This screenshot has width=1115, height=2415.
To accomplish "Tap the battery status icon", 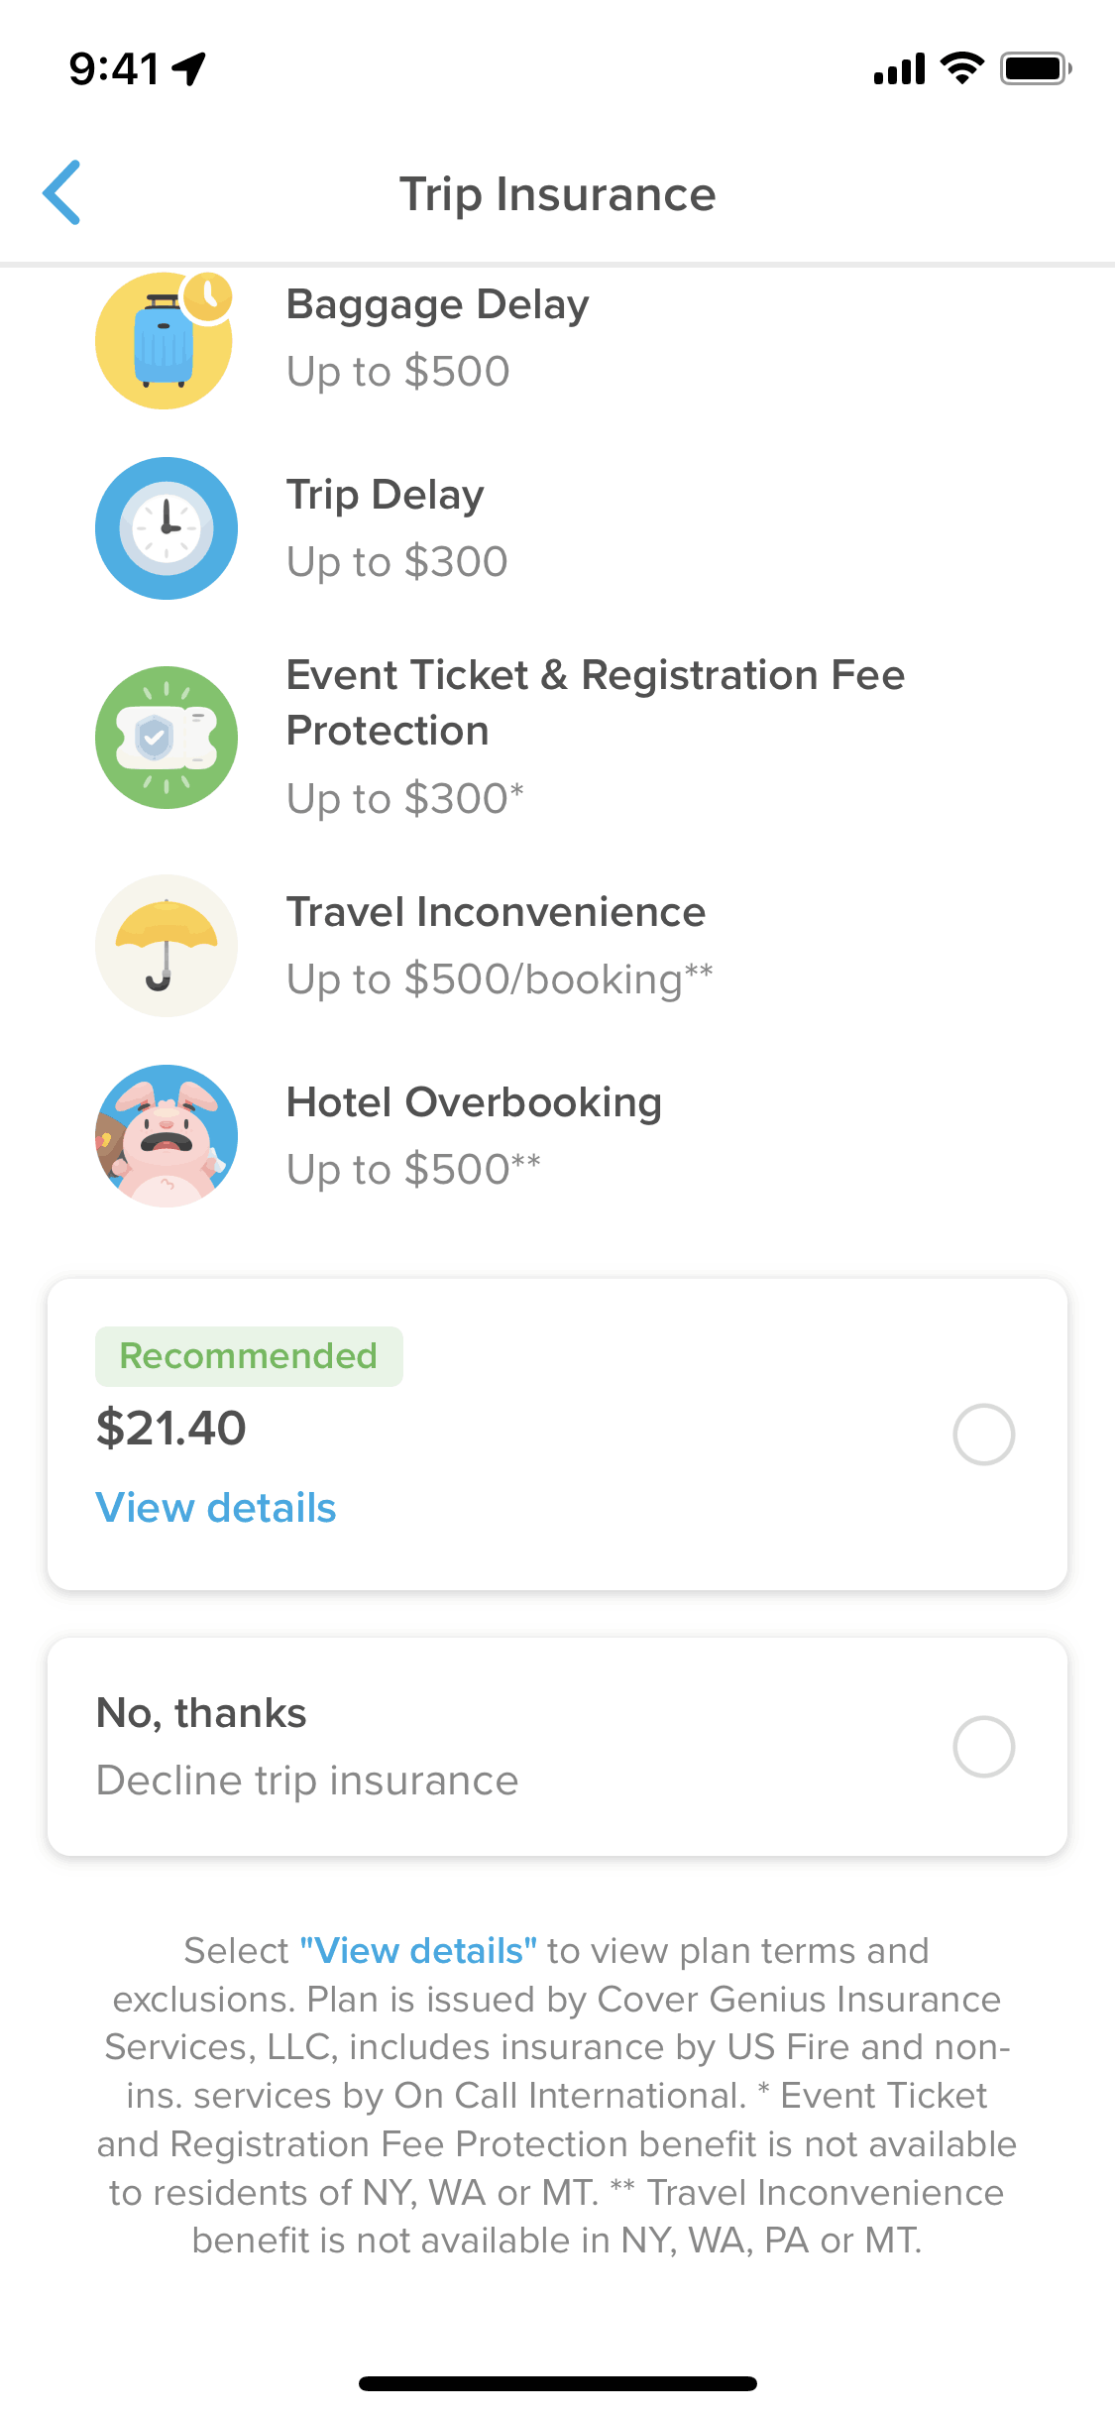I will pyautogui.click(x=1035, y=68).
